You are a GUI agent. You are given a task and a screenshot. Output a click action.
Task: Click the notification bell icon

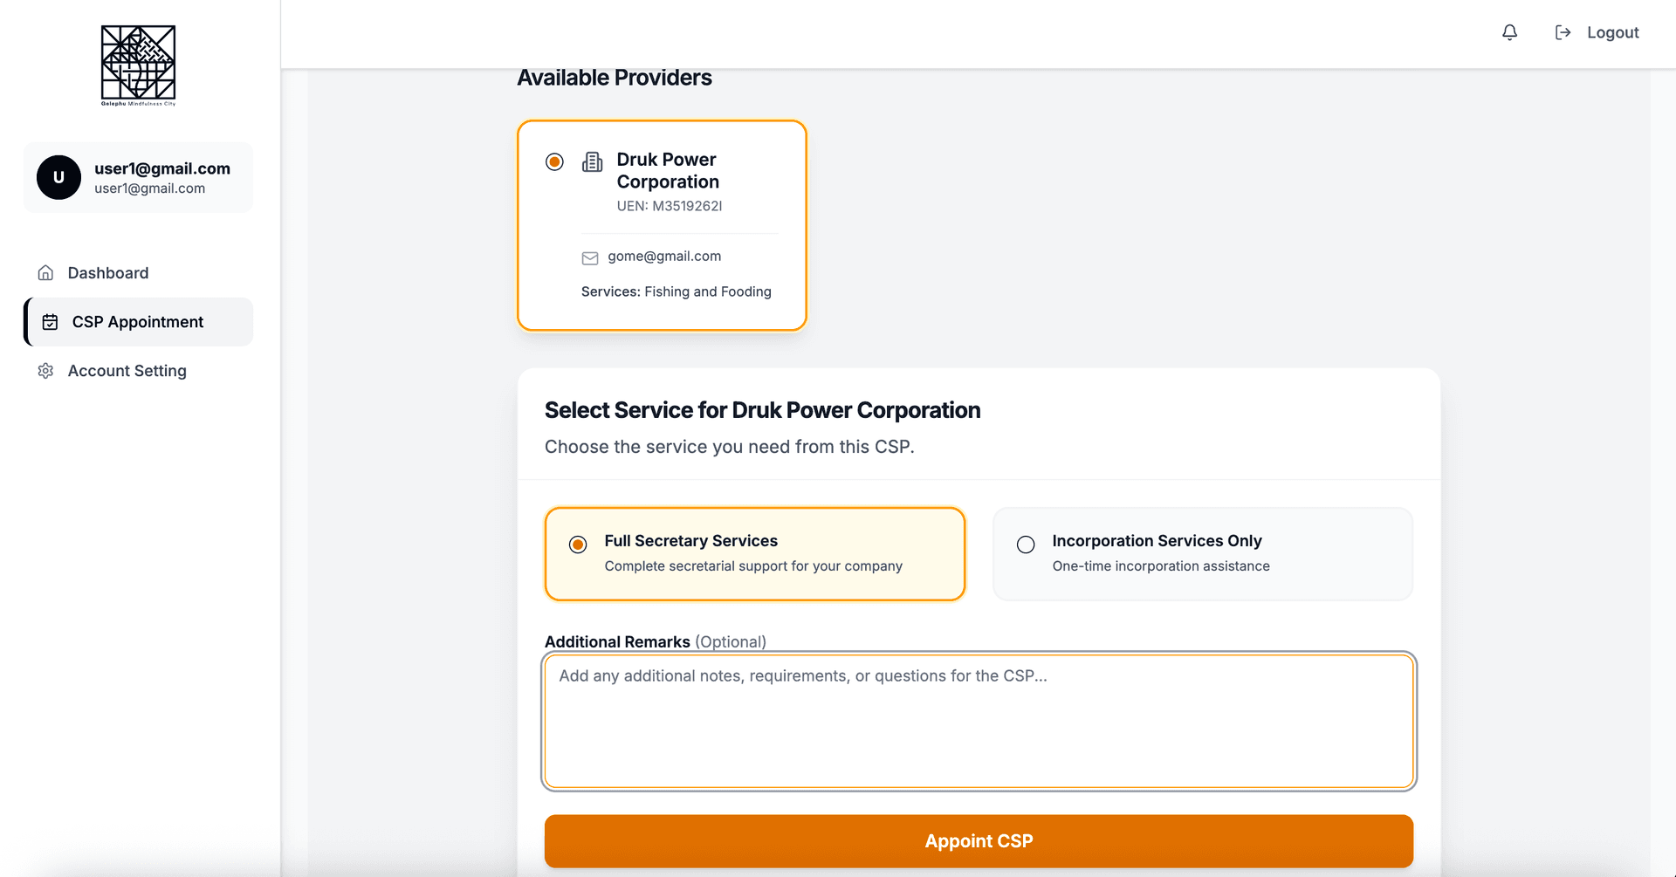(1509, 32)
